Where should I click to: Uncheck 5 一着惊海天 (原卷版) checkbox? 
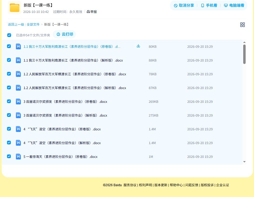(9, 156)
